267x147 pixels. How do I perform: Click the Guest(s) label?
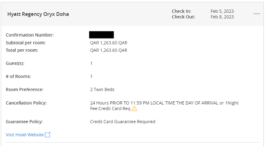pyautogui.click(x=15, y=63)
